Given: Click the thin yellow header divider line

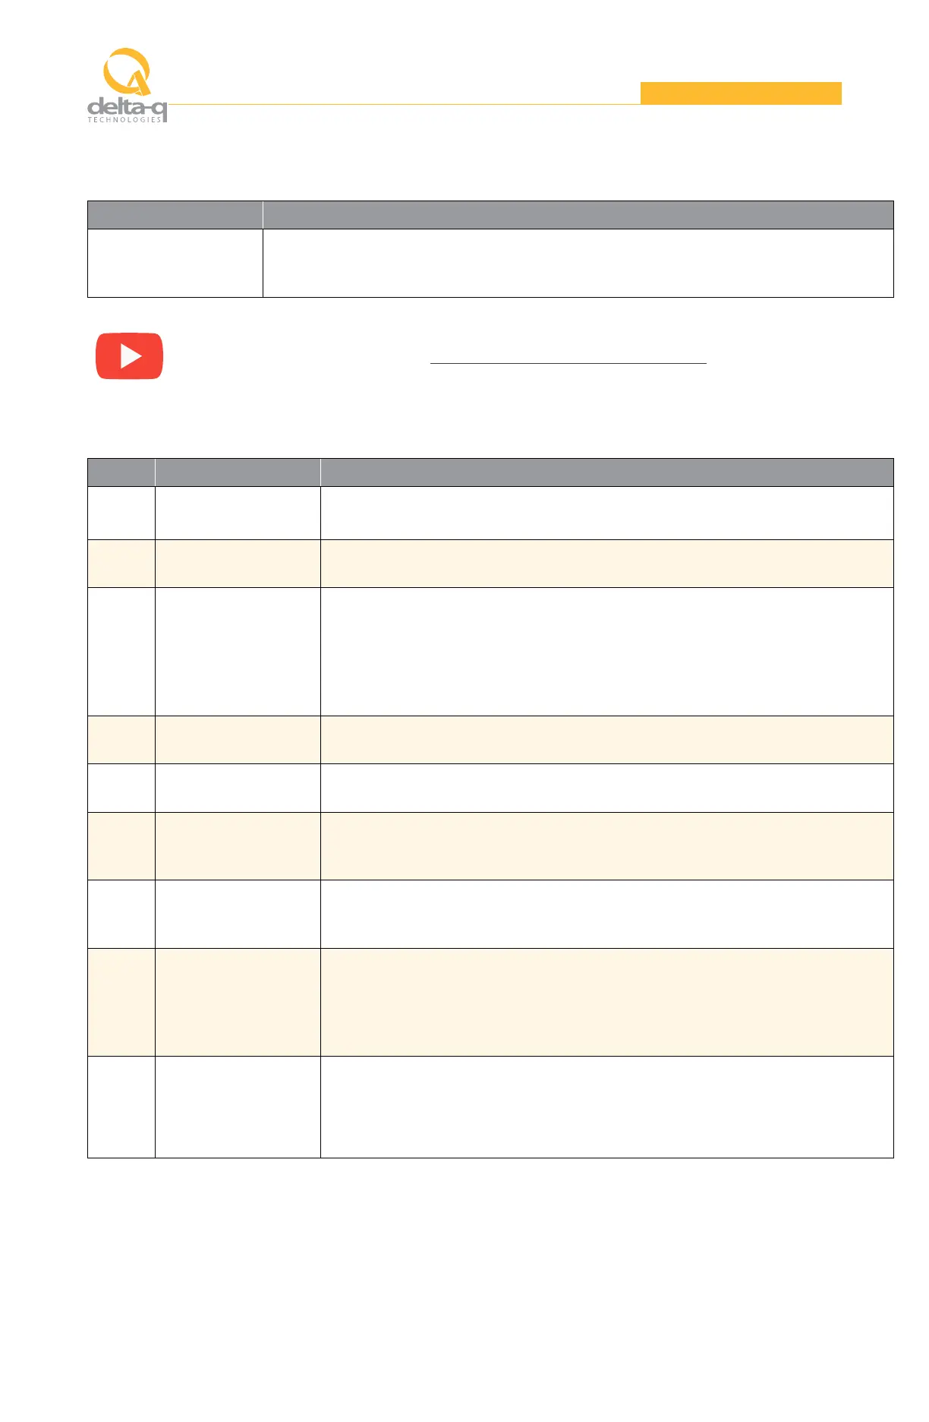Looking at the screenshot, I should coord(404,104).
